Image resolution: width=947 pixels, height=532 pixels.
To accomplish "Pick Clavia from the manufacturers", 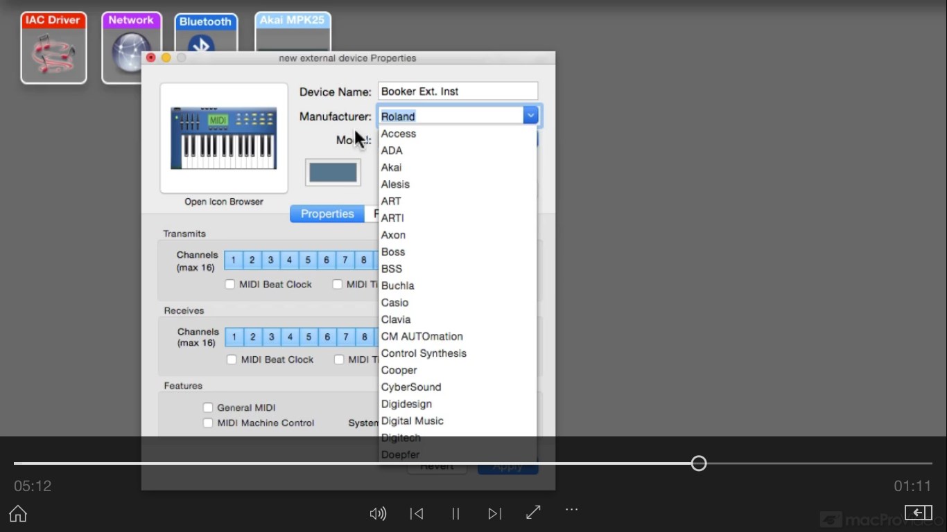I will (458, 319).
